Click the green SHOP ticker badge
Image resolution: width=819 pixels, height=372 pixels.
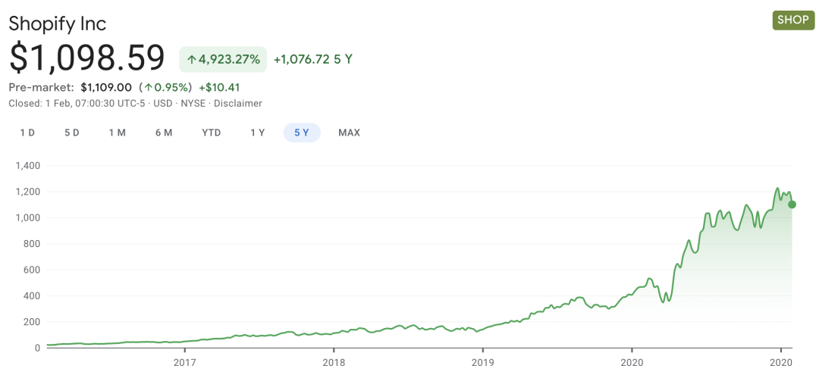pos(793,20)
